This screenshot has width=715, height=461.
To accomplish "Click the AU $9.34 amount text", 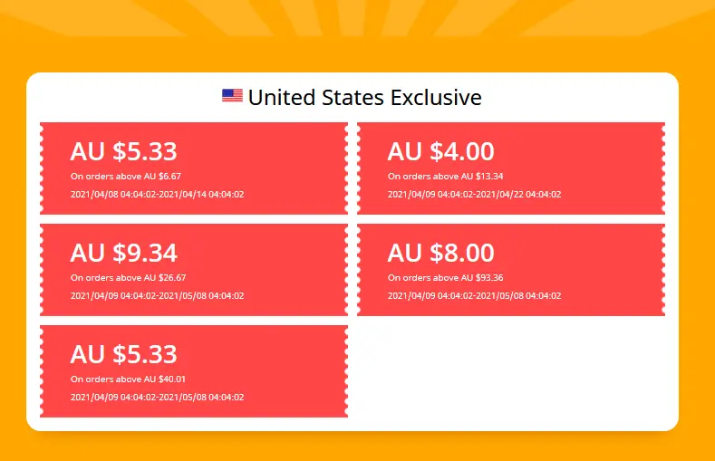I will tap(123, 254).
